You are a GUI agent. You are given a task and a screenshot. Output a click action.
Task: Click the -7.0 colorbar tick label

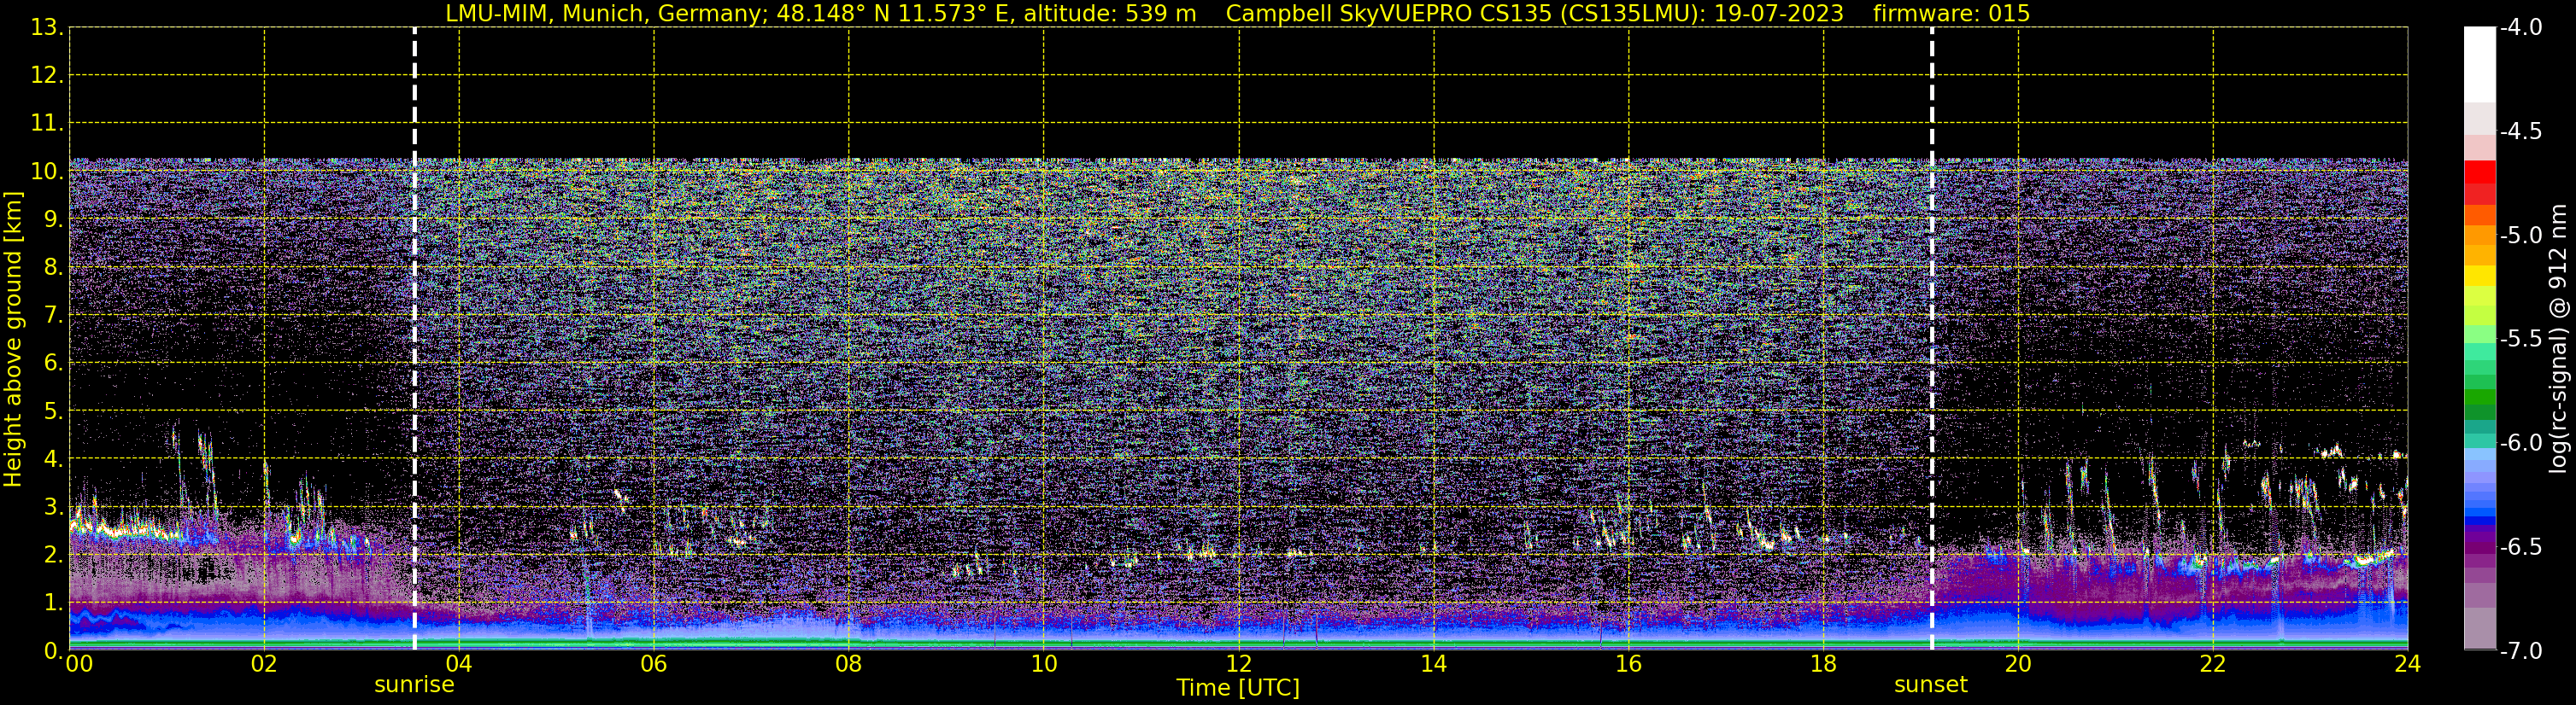pyautogui.click(x=2520, y=650)
